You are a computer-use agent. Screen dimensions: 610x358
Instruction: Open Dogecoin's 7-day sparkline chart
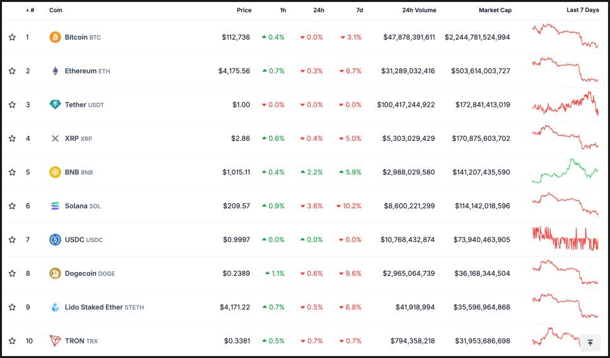pyautogui.click(x=565, y=272)
